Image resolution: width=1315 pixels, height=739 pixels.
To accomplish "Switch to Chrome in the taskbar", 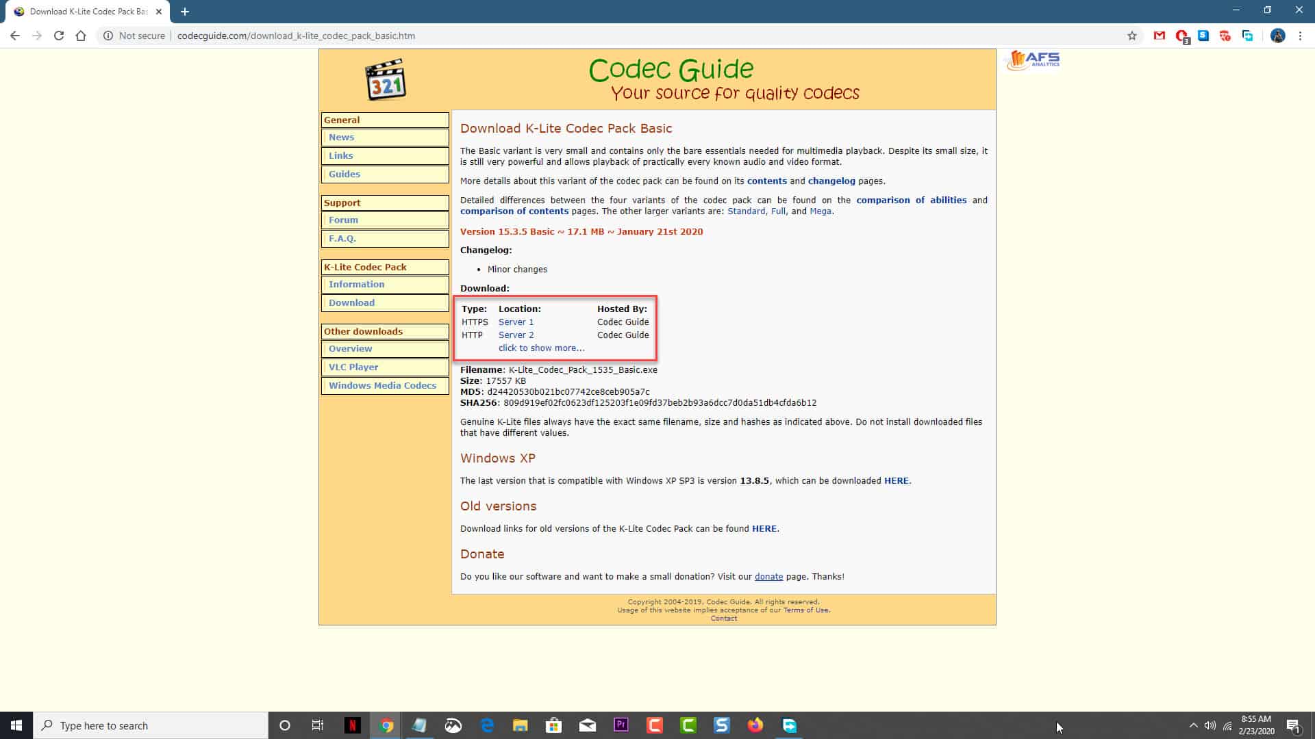I will pyautogui.click(x=387, y=725).
